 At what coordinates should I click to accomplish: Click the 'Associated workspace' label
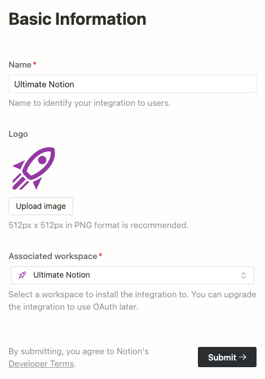(x=53, y=256)
